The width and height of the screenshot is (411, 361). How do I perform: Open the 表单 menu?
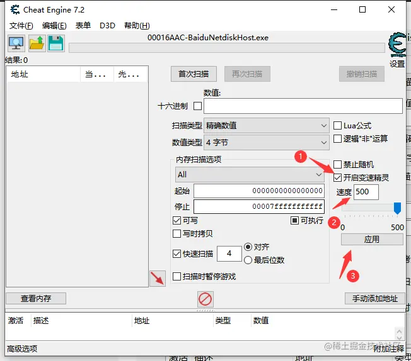coord(83,25)
